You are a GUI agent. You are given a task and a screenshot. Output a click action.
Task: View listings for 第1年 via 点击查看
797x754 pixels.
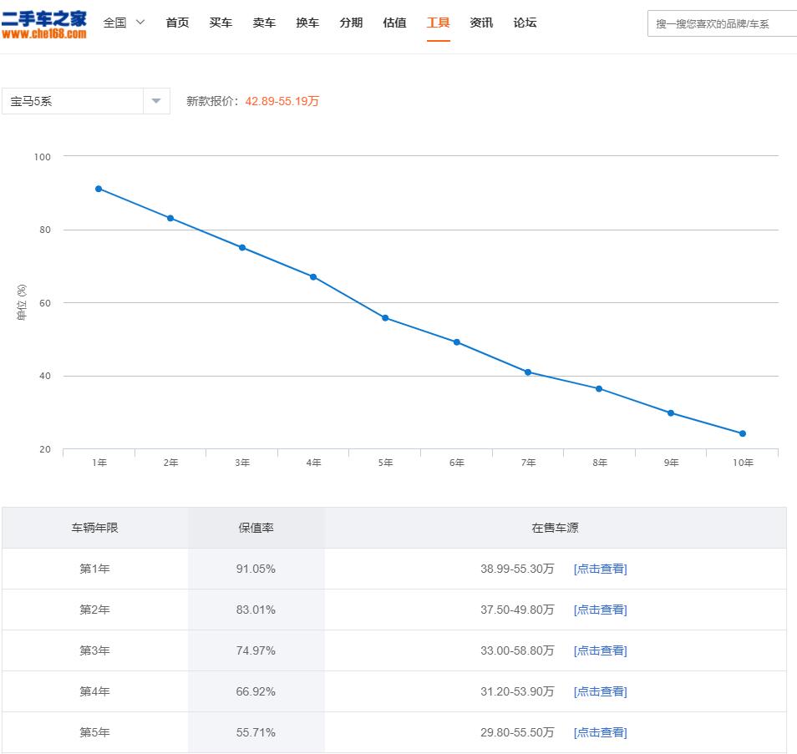[599, 569]
